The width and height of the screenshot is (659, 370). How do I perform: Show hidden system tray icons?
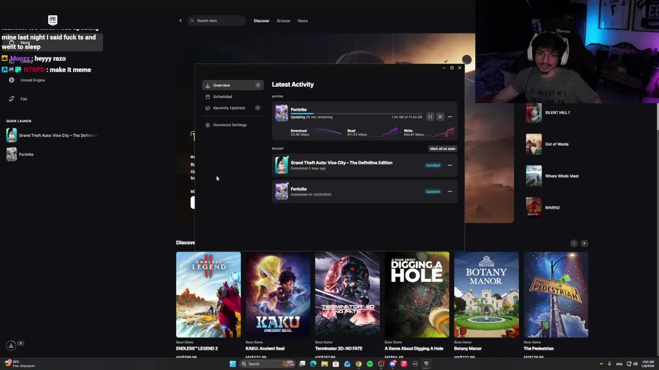[601, 364]
